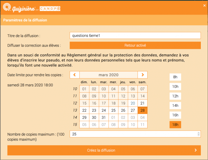Go to previous month in calendar

(x=74, y=75)
